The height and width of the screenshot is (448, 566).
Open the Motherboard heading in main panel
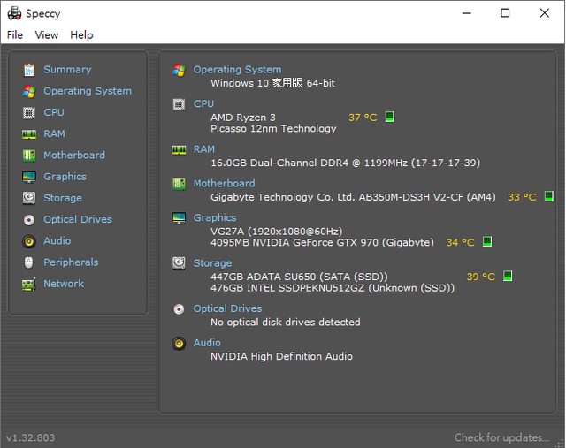pyautogui.click(x=224, y=184)
